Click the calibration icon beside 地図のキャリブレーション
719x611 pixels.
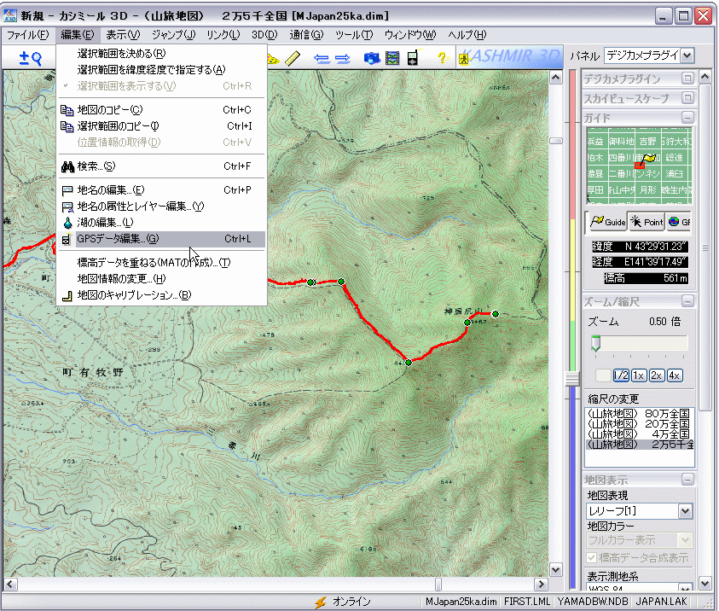click(67, 296)
